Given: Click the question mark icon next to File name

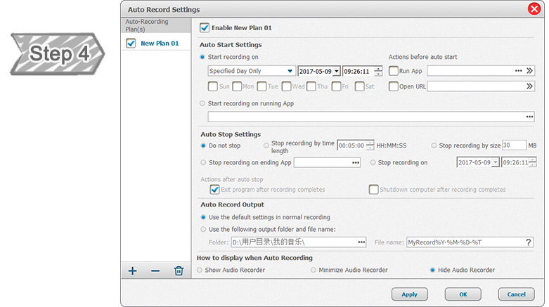Looking at the screenshot, I should click(529, 242).
